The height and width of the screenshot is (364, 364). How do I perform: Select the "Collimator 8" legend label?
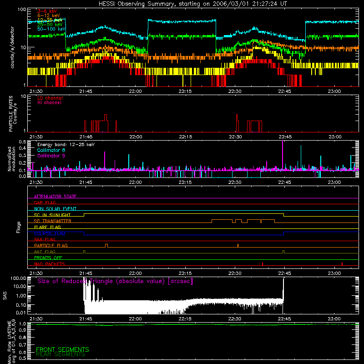click(x=51, y=150)
